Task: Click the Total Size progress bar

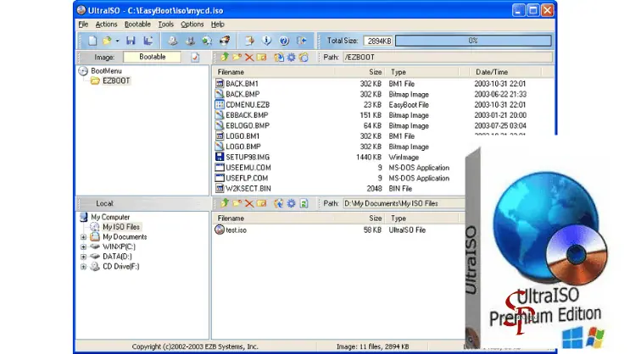Action: tap(473, 40)
